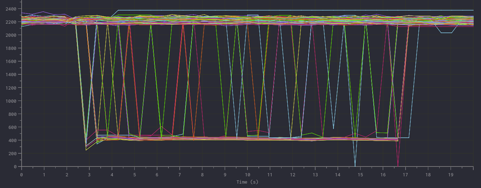
Task: Click the 3 tick label on time axis
Action: (x=89, y=175)
